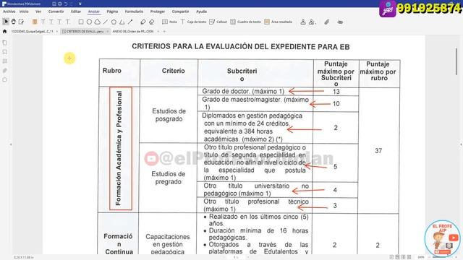
Task: Click the 'Estudios de pregrado' cell
Action: [x=169, y=178]
